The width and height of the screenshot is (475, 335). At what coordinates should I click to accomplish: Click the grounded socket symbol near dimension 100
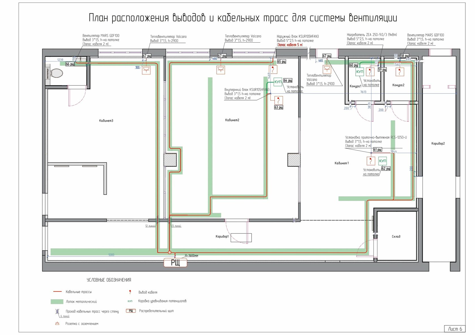tap(146, 70)
